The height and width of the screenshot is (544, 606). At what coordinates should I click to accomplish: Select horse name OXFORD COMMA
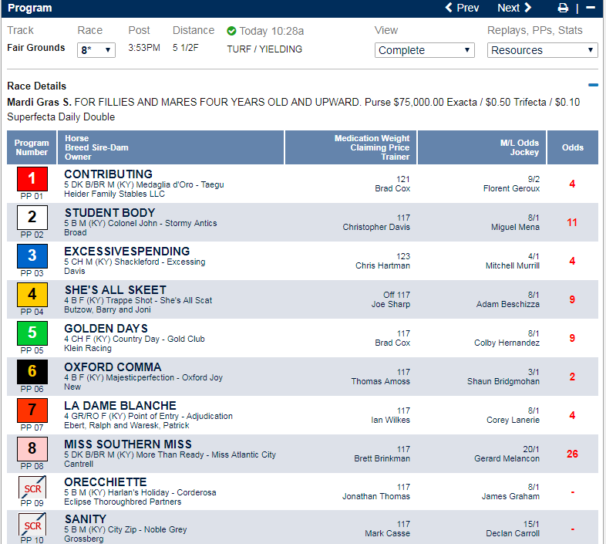(113, 367)
